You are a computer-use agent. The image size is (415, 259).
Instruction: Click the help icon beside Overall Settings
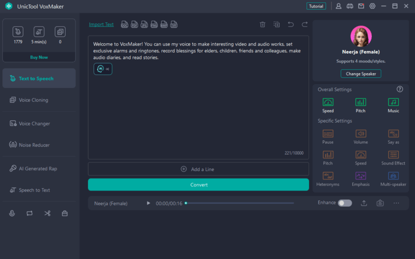399,89
